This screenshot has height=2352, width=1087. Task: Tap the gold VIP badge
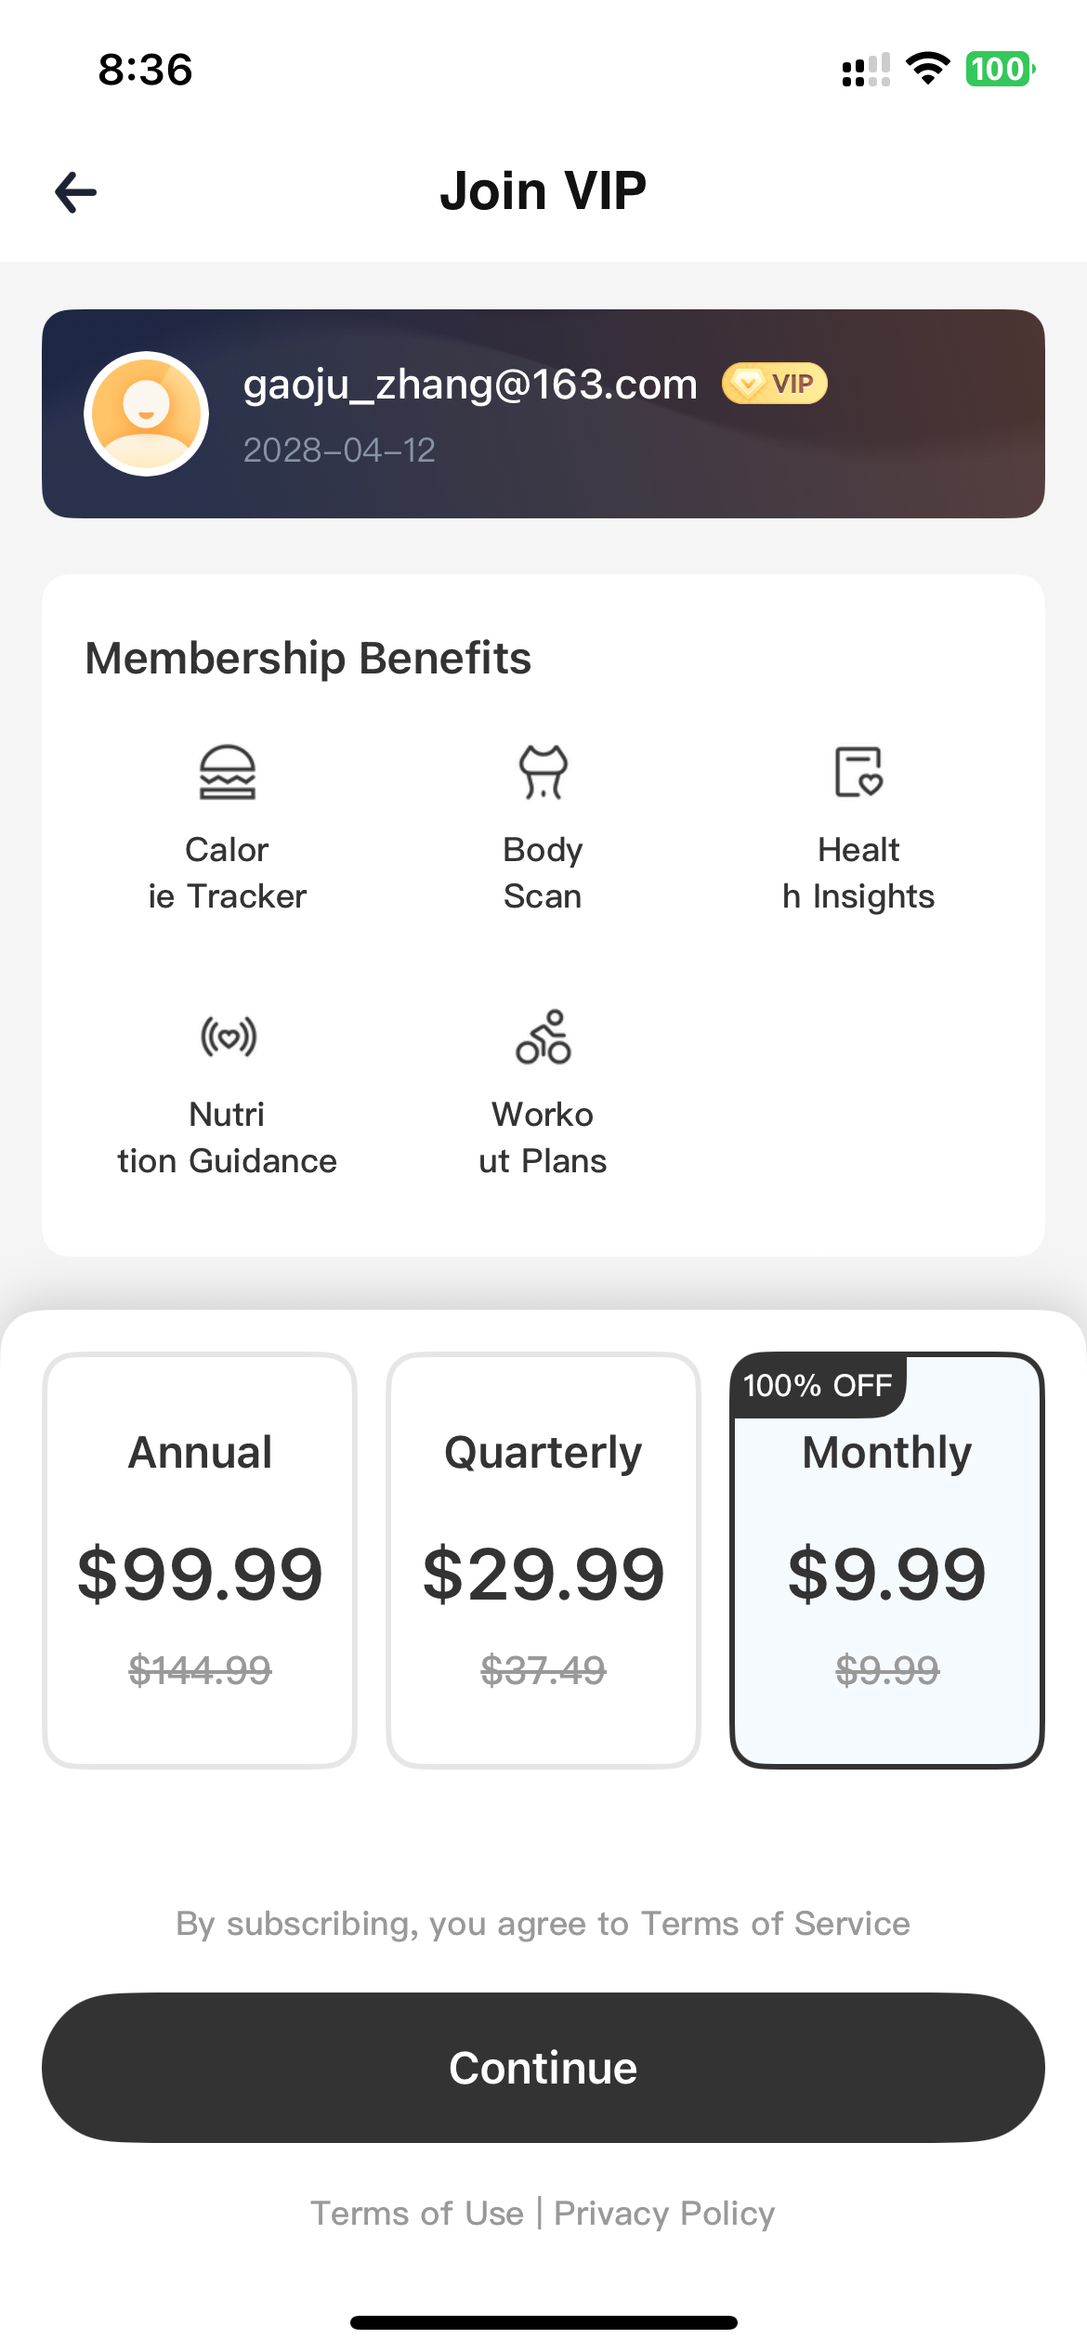point(775,384)
